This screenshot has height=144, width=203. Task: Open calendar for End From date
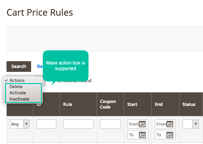point(170,124)
